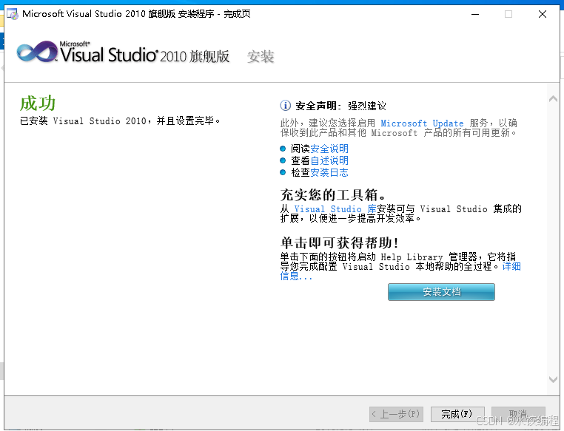Click the 安装文档 button
This screenshot has width=564, height=431.
441,292
